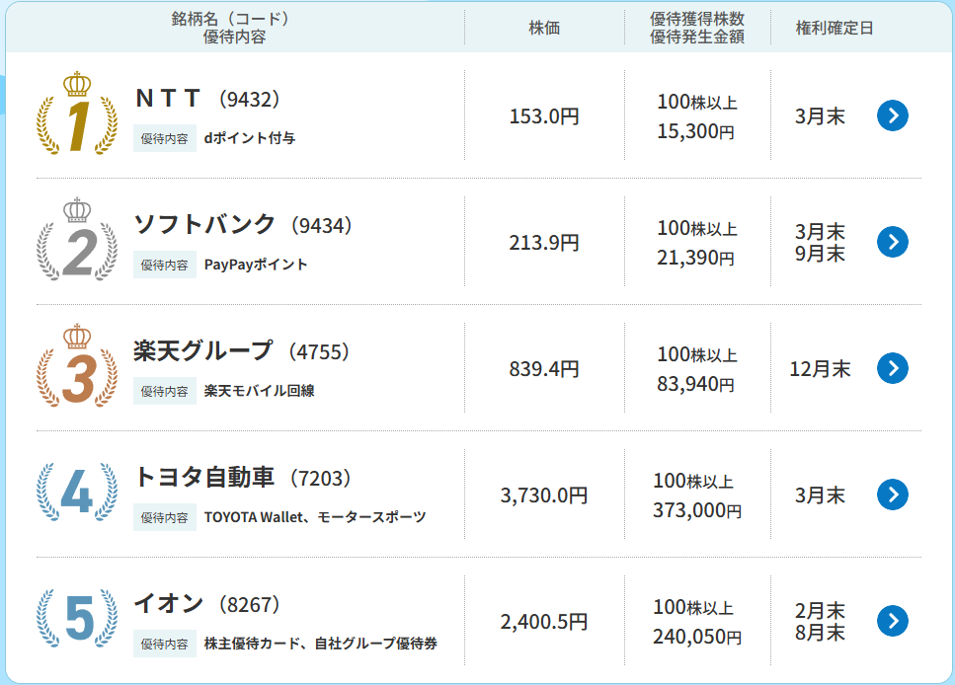This screenshot has width=955, height=685.
Task: Open details arrow for 楽天グループ row
Action: pyautogui.click(x=892, y=368)
